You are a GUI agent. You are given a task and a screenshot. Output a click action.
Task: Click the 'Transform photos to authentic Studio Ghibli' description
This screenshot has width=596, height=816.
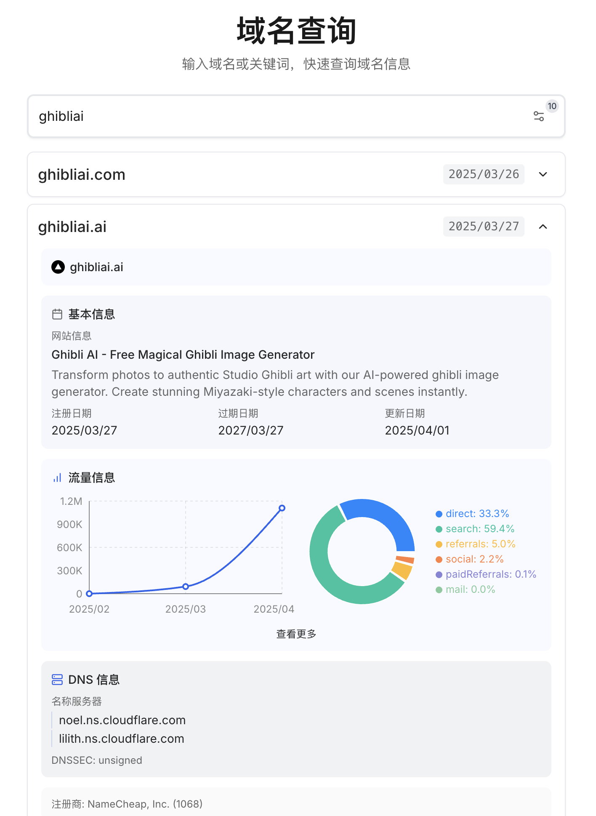click(x=275, y=383)
